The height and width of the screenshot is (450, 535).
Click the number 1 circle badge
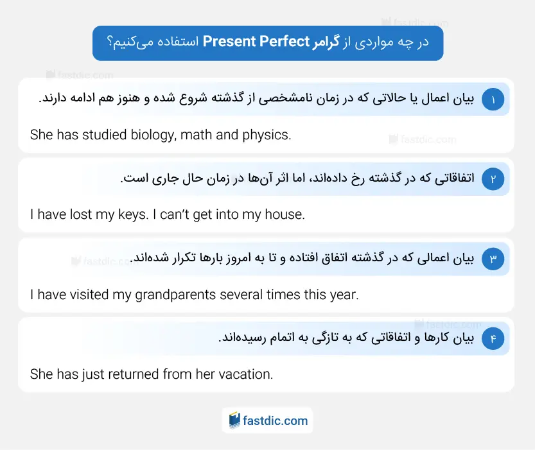click(493, 100)
